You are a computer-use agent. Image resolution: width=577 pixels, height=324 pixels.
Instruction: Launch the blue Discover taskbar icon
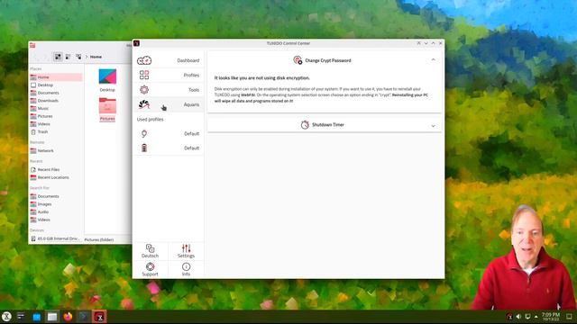point(36,317)
